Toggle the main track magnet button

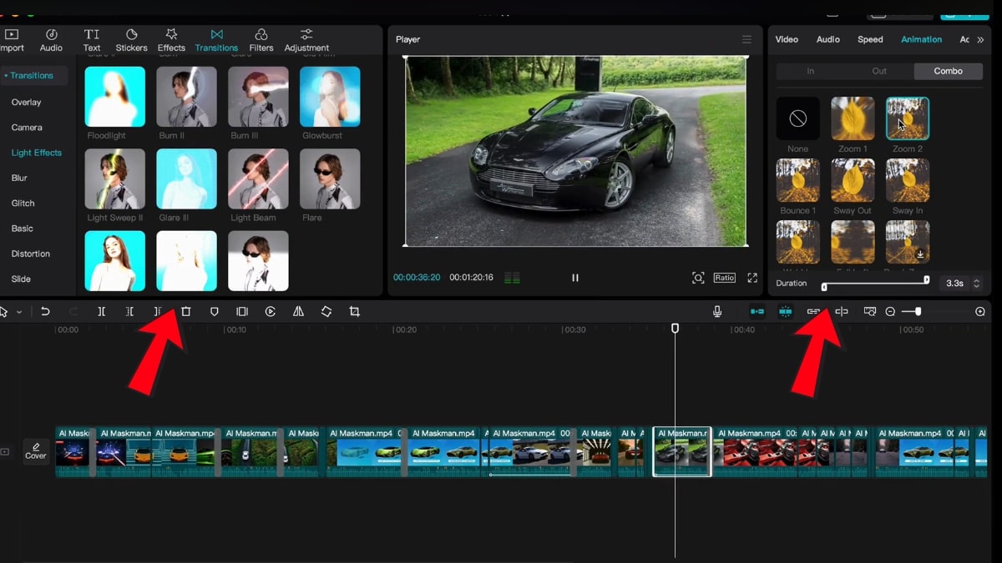[757, 311]
